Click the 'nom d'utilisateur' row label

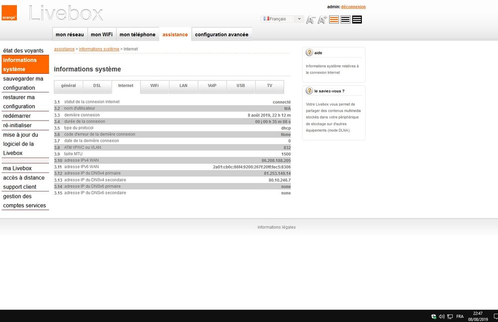[x=80, y=108]
